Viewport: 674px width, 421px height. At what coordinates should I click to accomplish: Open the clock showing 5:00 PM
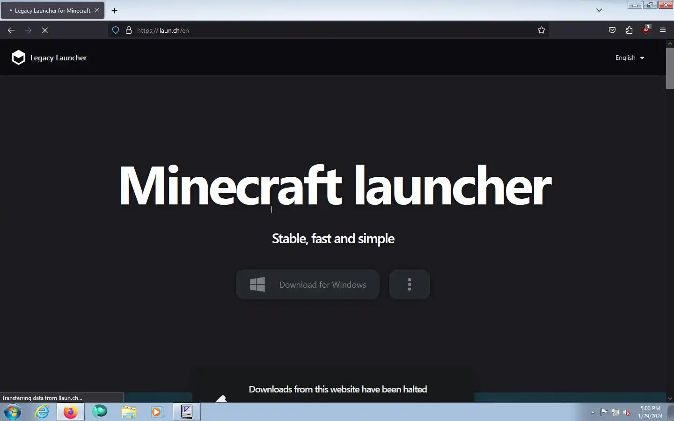point(650,412)
